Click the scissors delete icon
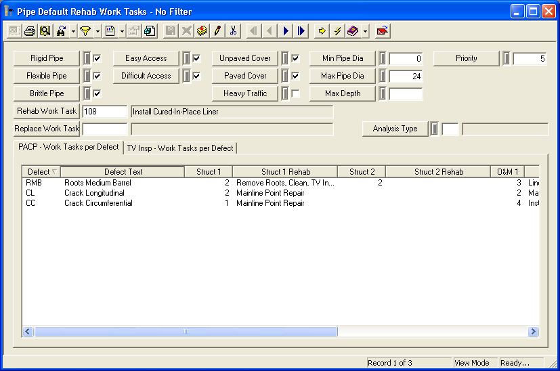560x371 pixels. (233, 31)
